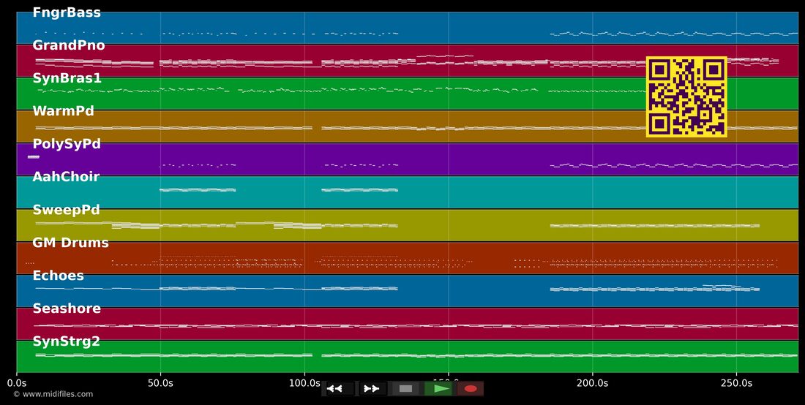Click the 50.0s timeline marker
This screenshot has height=405, width=805.
(161, 384)
